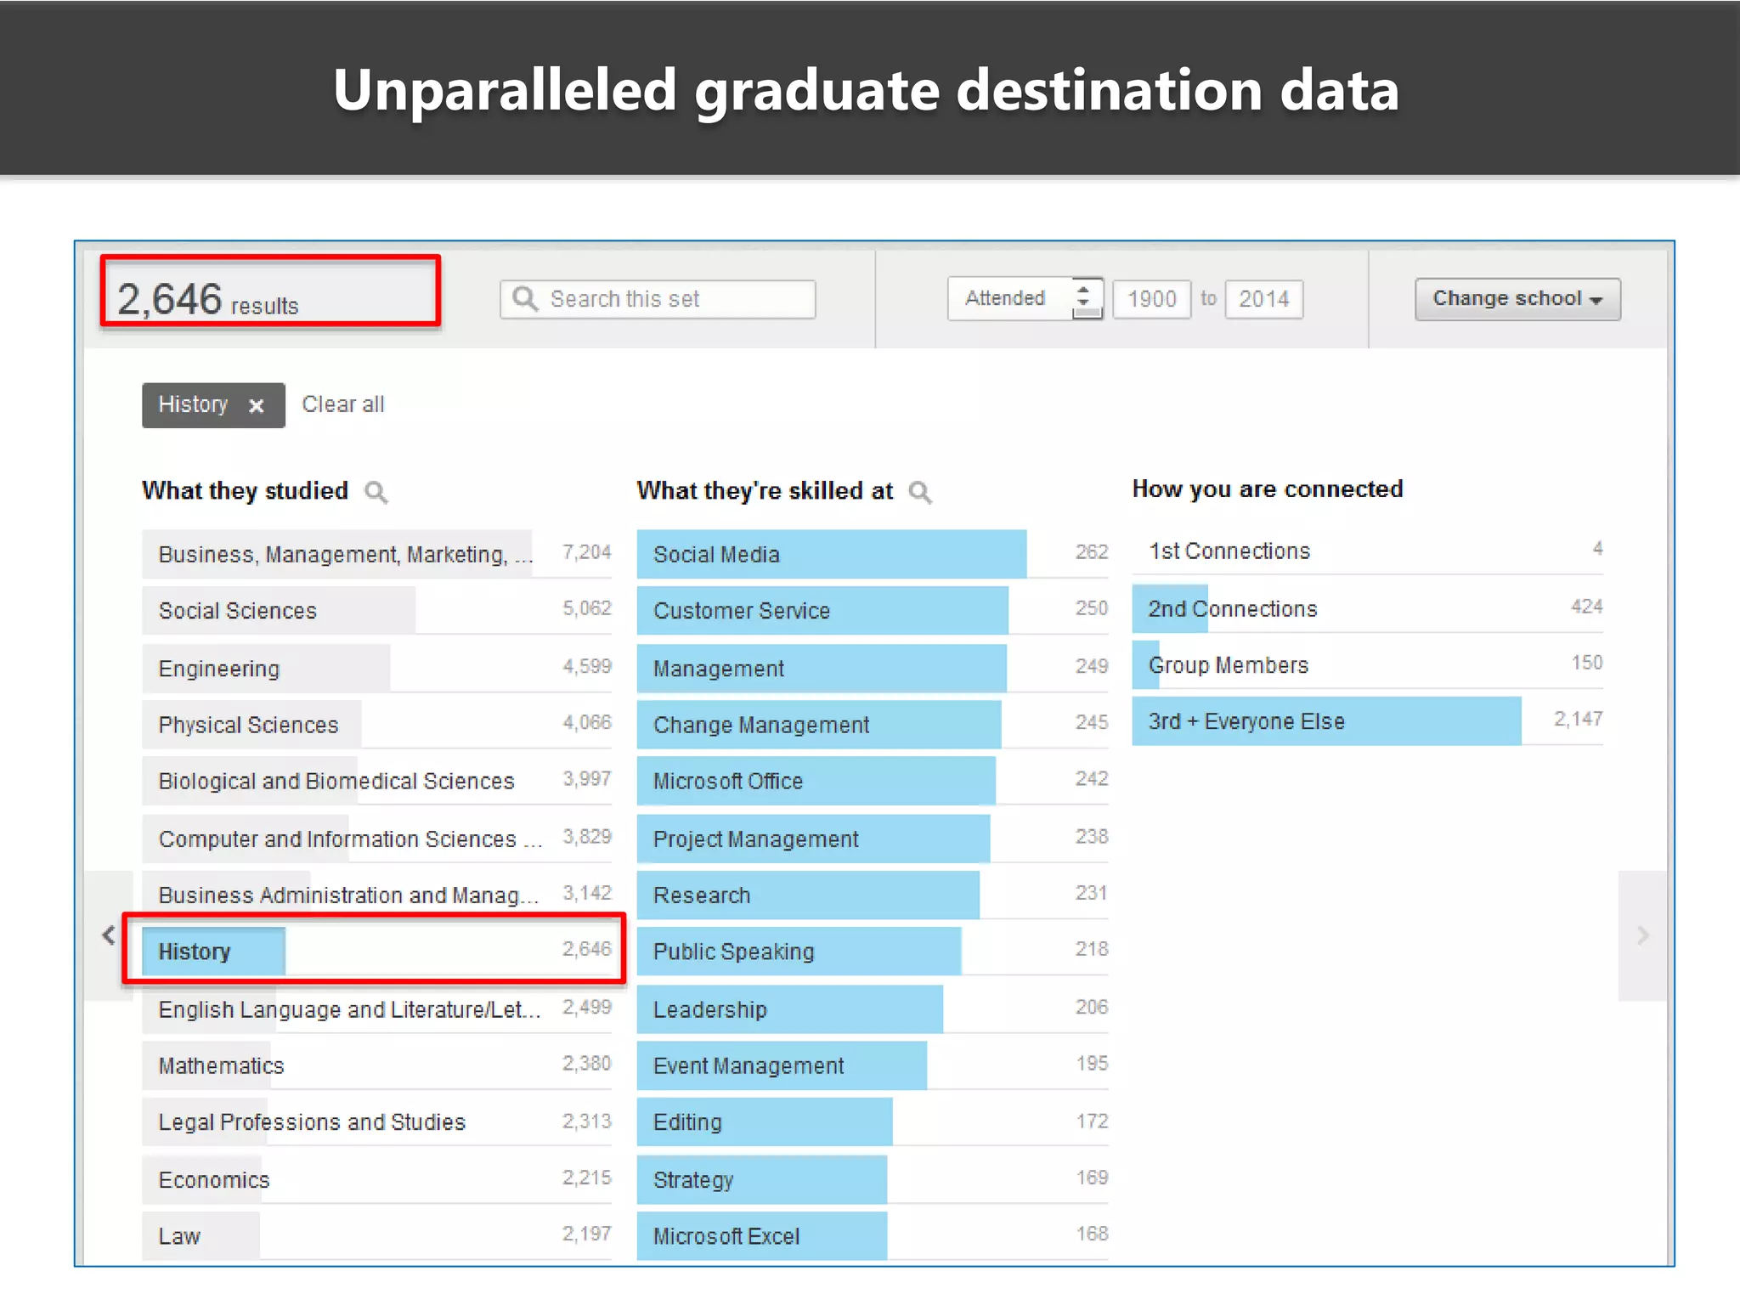The image size is (1740, 1305).
Task: Select Legal Professions and Studies row
Action: (376, 1121)
